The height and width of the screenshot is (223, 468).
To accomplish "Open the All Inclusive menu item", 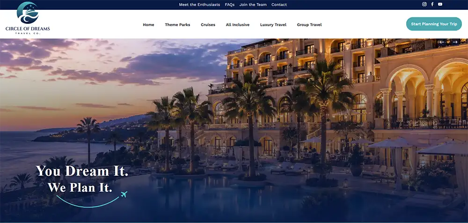I will pos(238,25).
